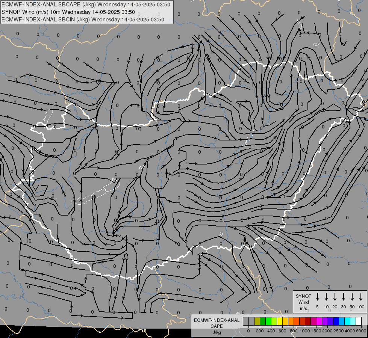Viewport: 368px width, 338px height.
Task: Select the dark green CAPE legend swatch
Action: pos(263,321)
